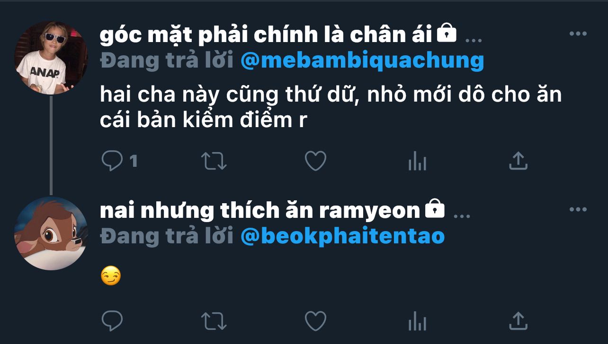Click the avatar with sunglasses kid
Screen dimensions: 608x344
click(51, 58)
